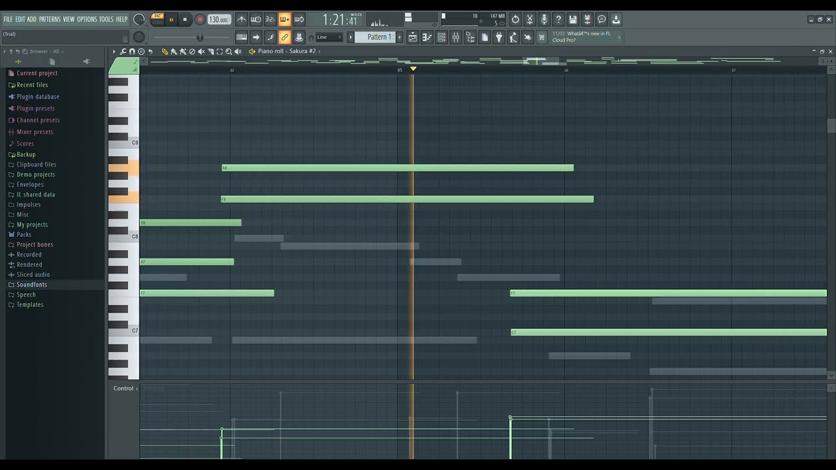This screenshot has height=470, width=836.
Task: Open the Demo projects folder
Action: point(35,174)
